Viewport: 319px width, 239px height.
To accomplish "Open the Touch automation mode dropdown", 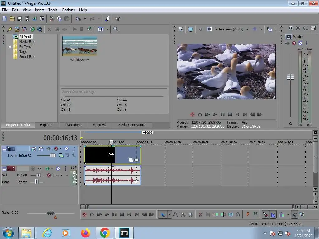I will [x=67, y=175].
